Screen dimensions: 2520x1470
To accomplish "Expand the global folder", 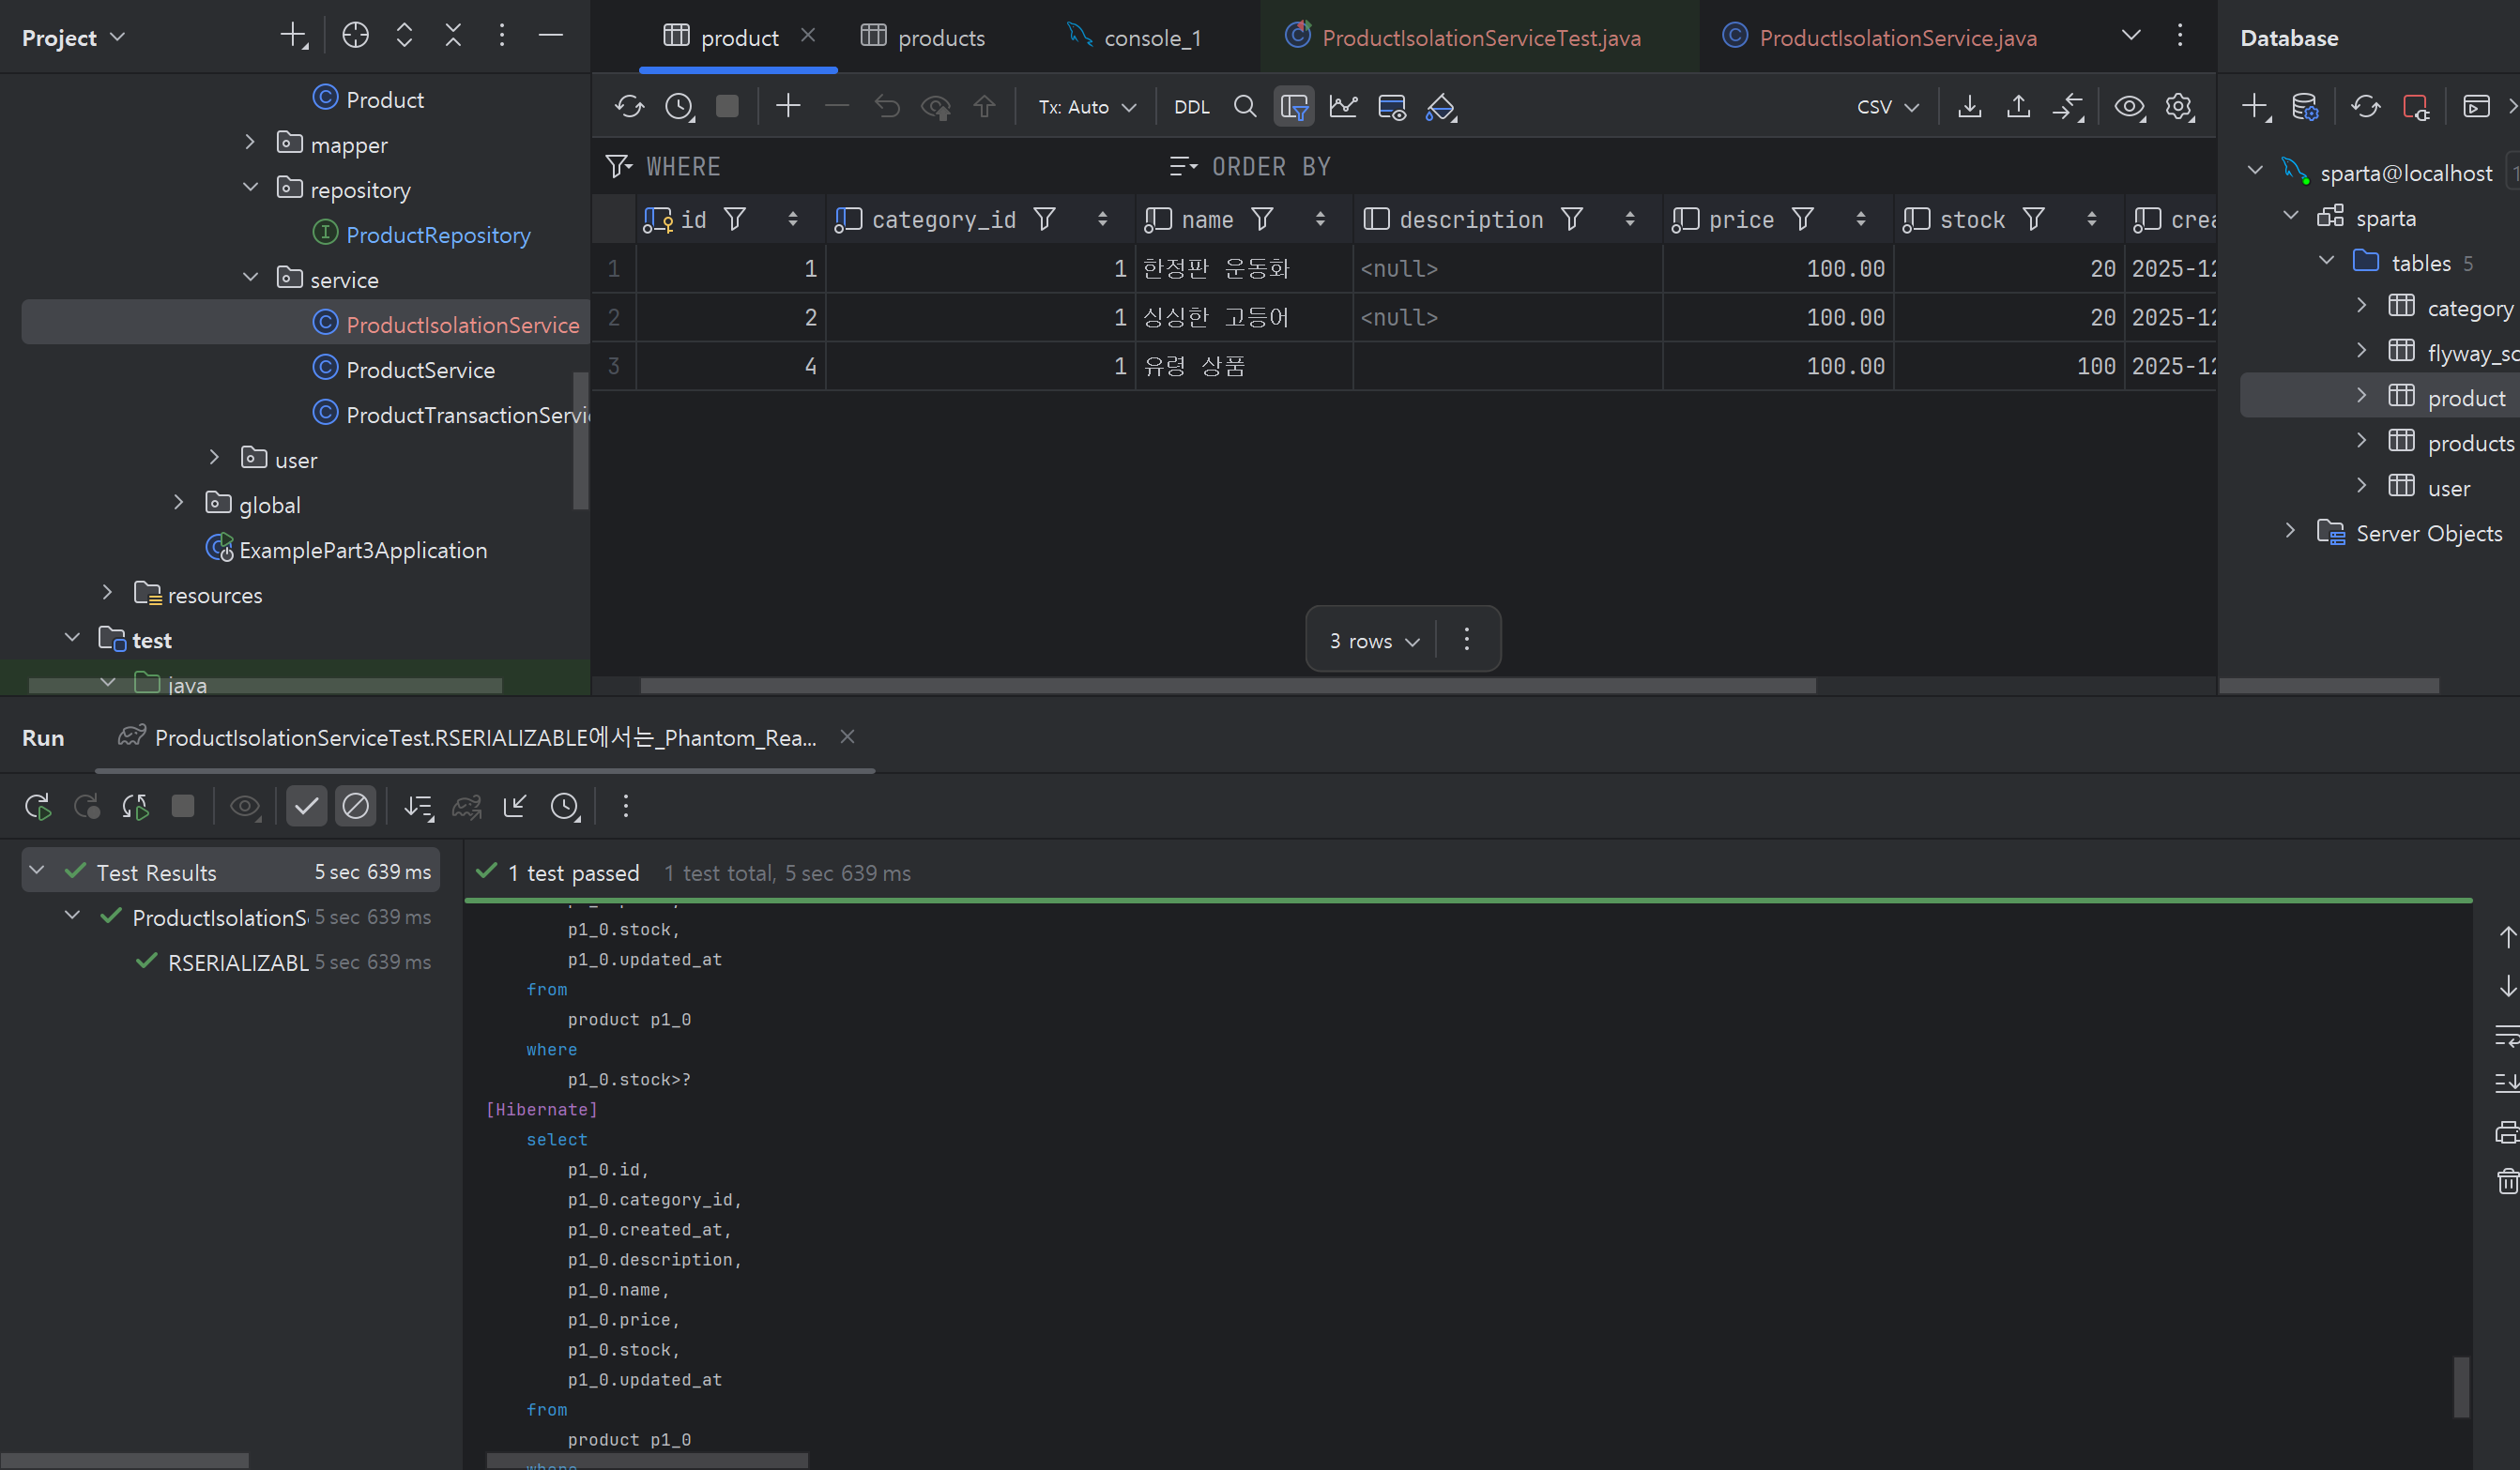I will (x=178, y=503).
